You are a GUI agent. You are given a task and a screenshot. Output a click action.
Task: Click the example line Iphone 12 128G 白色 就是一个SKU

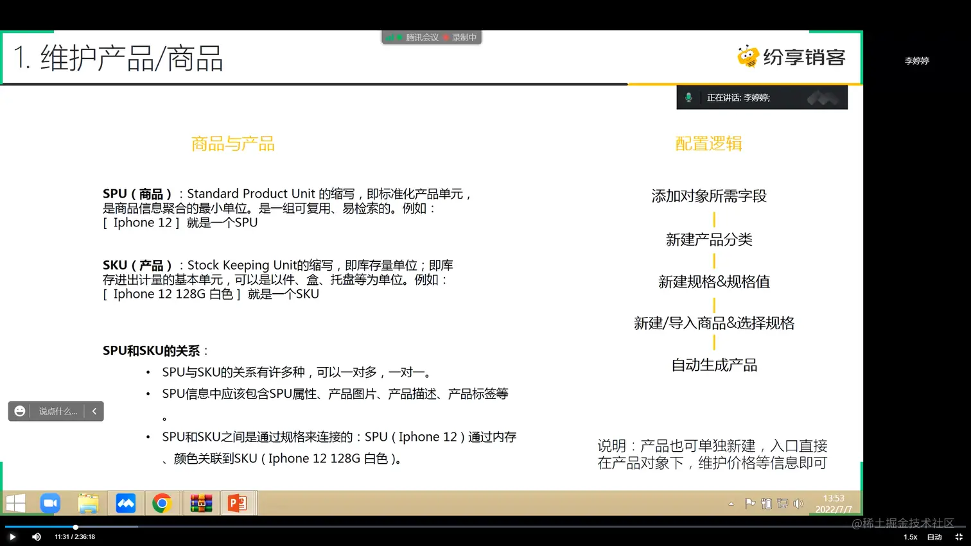click(x=211, y=294)
